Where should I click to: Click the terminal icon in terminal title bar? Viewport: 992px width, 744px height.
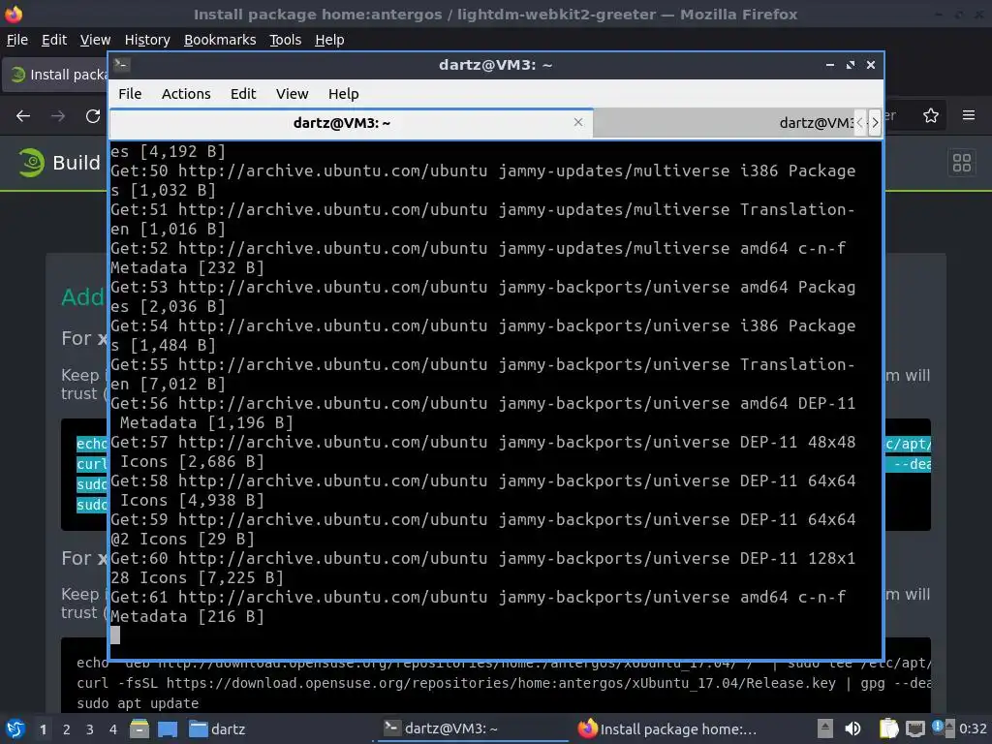pos(122,65)
